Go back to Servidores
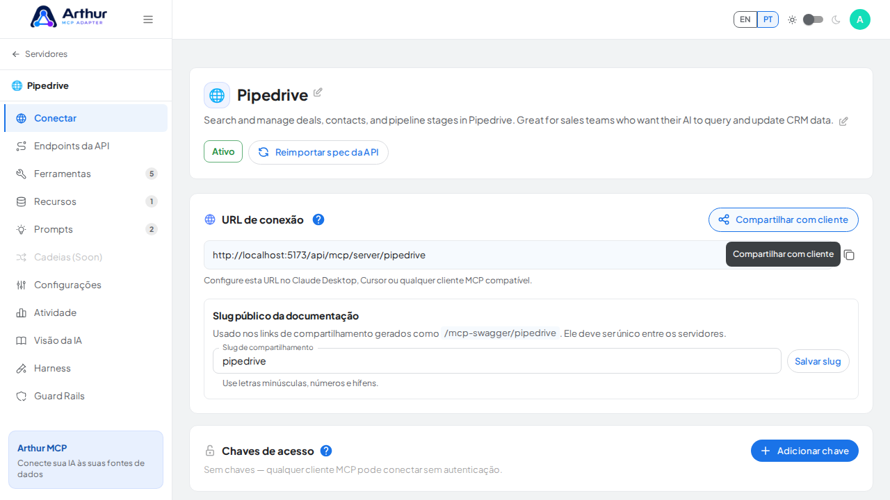 pos(40,54)
